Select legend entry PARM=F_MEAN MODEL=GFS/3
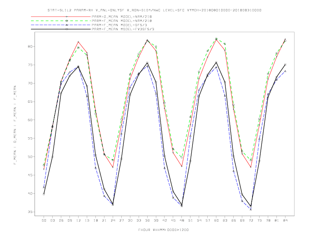The image size is (311, 240). pos(119,25)
